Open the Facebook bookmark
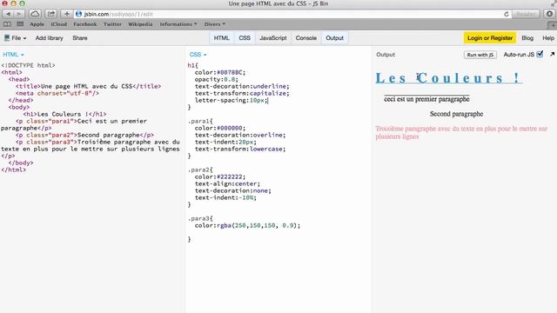557x313 pixels. point(85,24)
